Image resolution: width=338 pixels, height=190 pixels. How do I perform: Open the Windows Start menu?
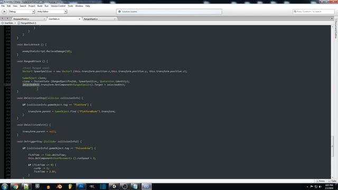coord(5,186)
